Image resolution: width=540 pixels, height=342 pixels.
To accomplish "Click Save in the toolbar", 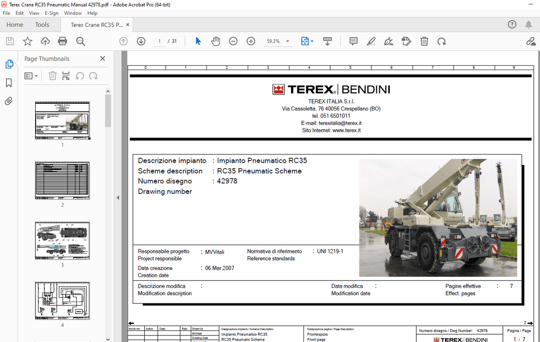I will 10,41.
